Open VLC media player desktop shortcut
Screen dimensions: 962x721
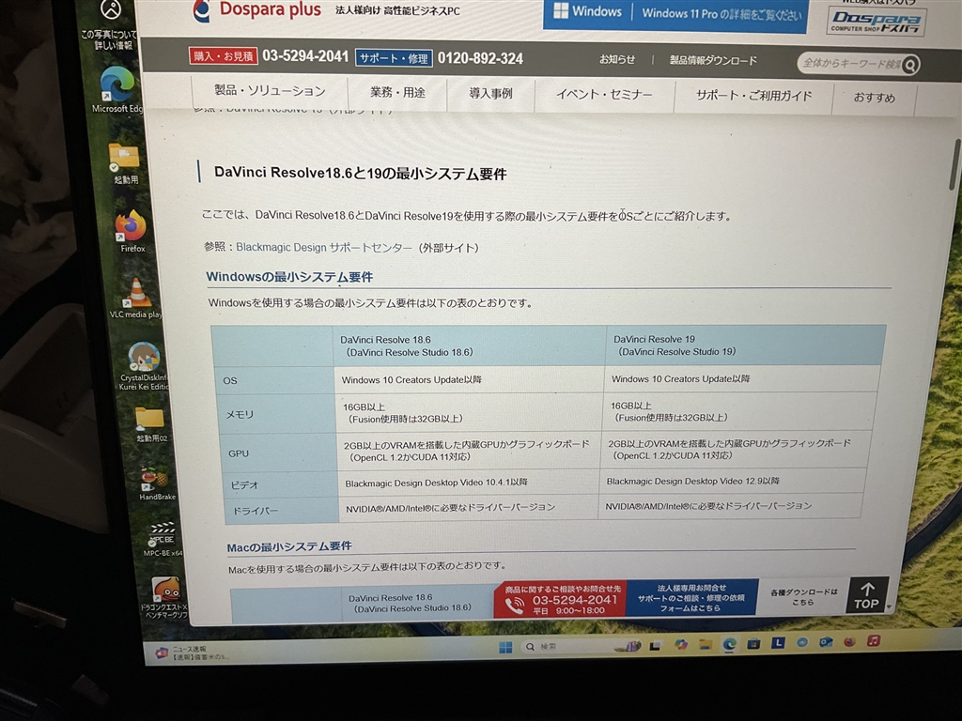(137, 298)
